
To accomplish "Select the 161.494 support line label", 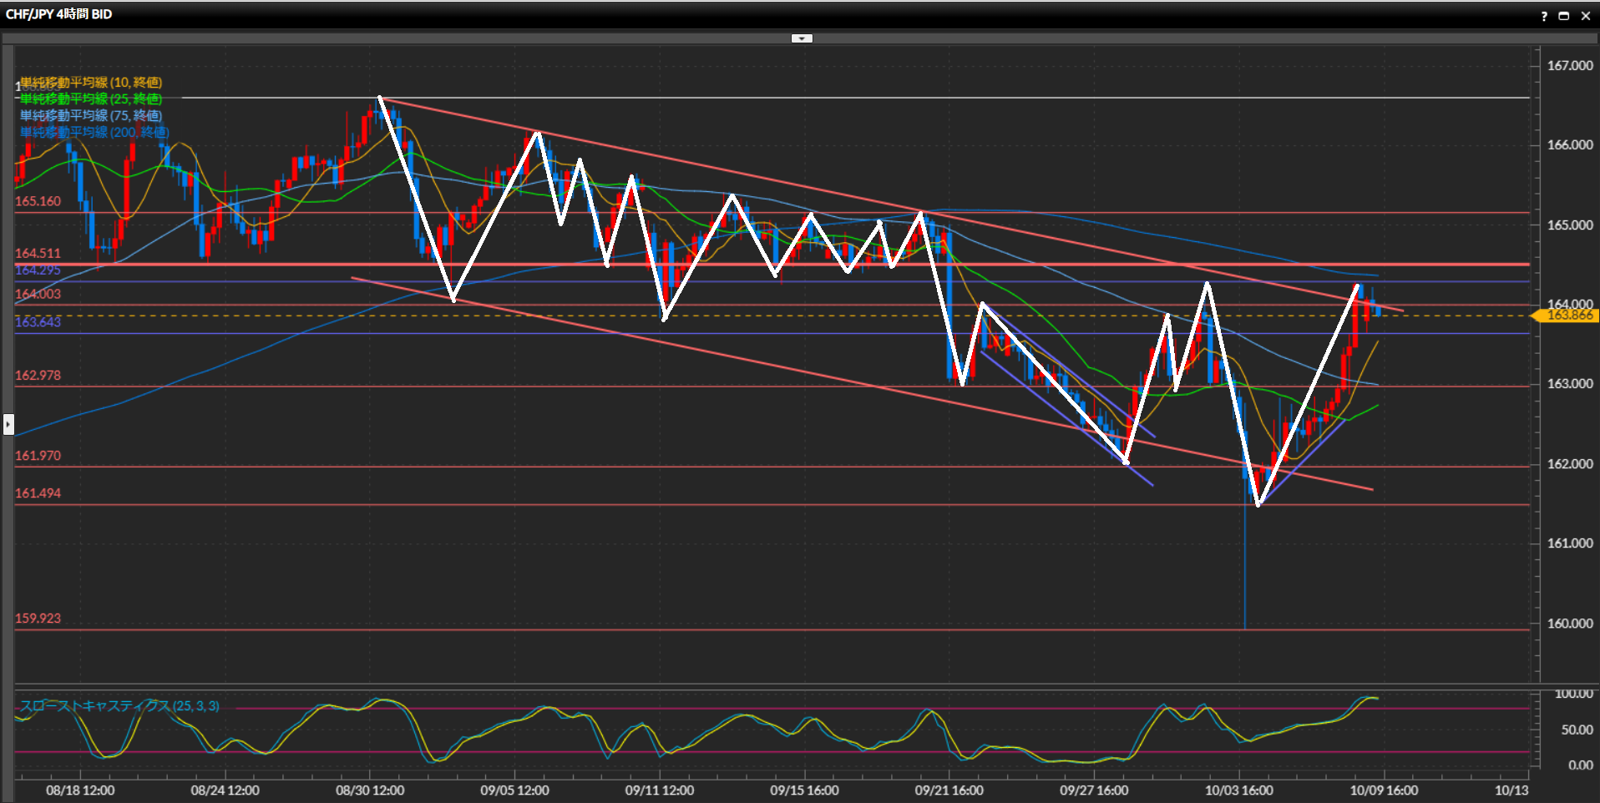I will [38, 493].
